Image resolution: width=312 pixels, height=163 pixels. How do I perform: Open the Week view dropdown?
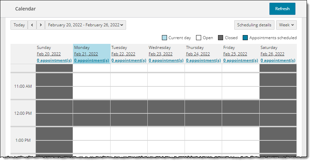286,25
